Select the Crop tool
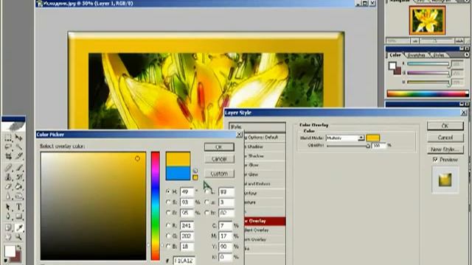The height and width of the screenshot is (265, 472). click(x=8, y=156)
